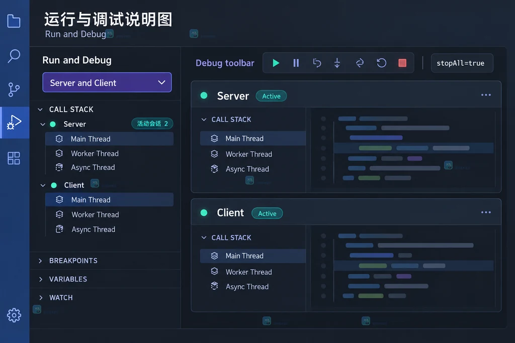Select Main Thread in Client panel

(253, 256)
